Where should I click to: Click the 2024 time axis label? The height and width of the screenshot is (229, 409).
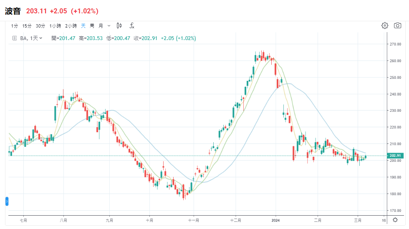point(275,220)
